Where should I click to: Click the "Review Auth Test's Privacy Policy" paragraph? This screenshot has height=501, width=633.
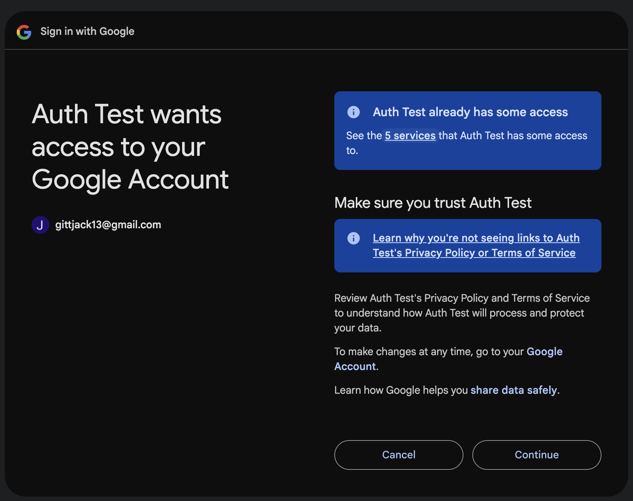click(462, 313)
